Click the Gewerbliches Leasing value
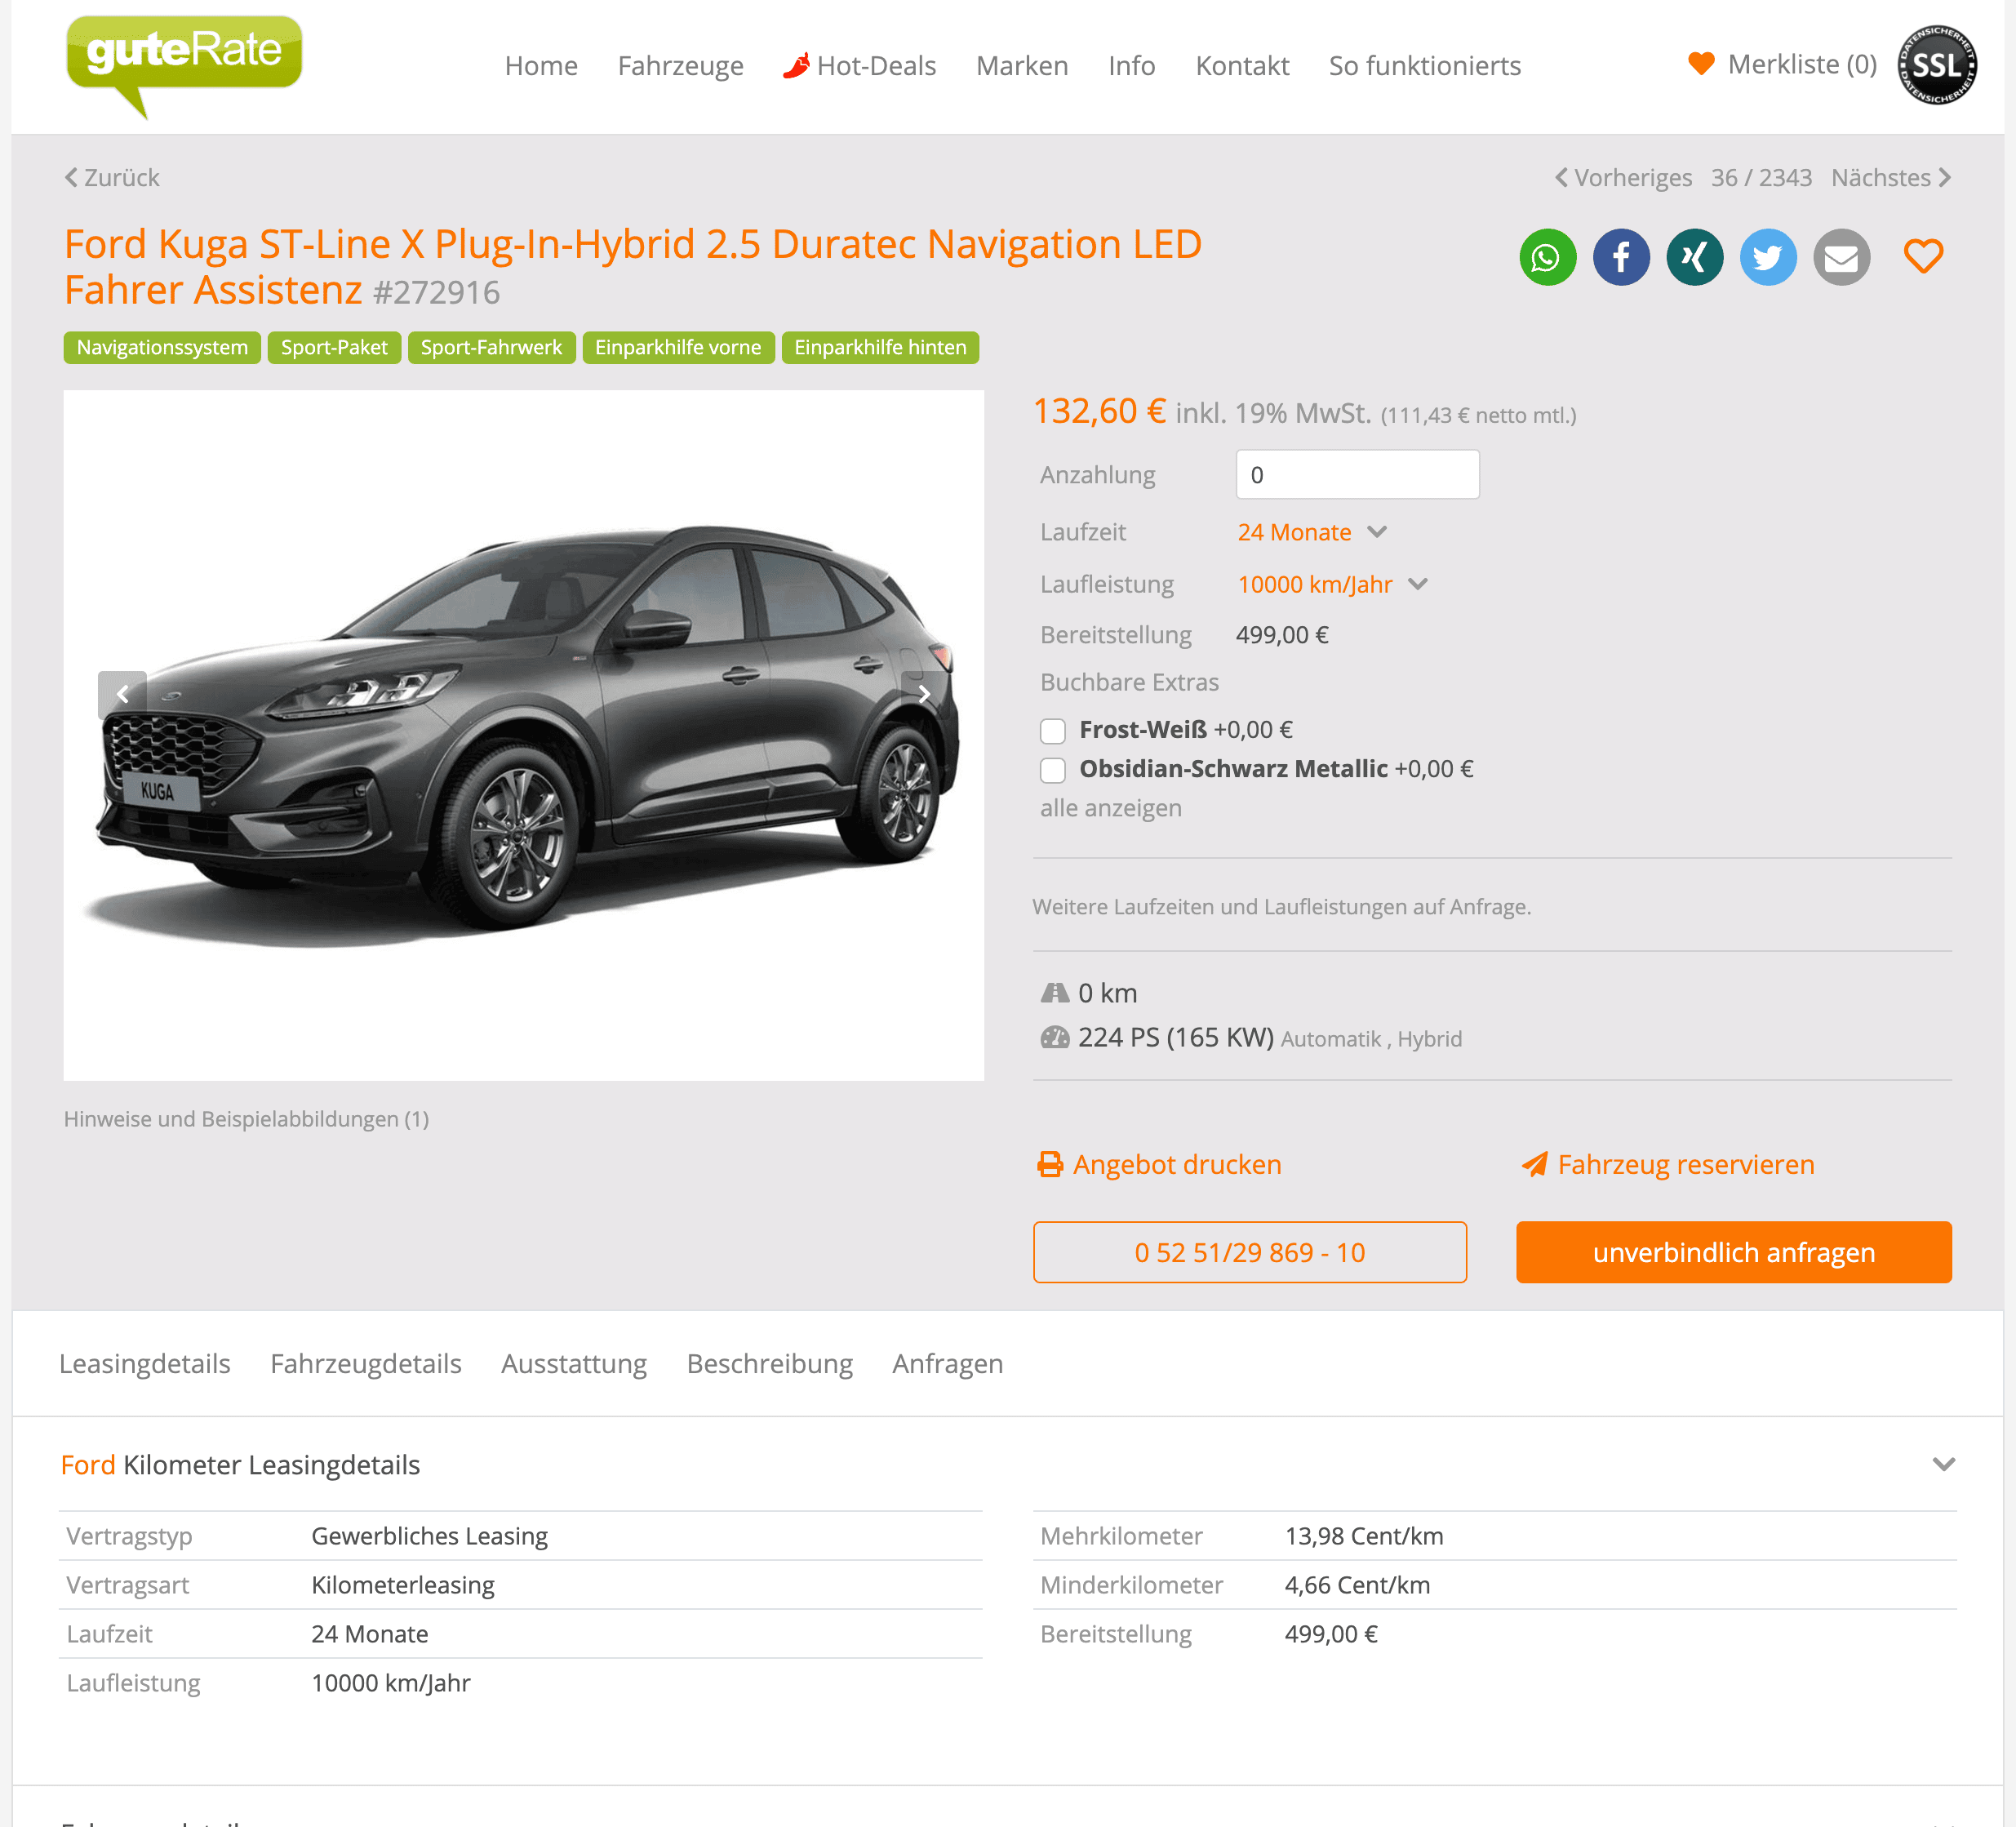The image size is (2016, 1827). 429,1536
